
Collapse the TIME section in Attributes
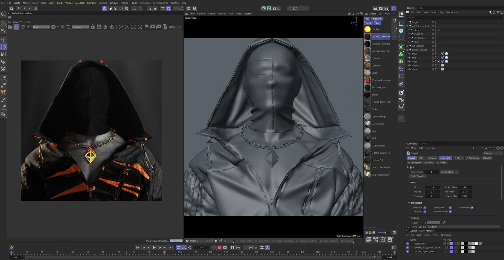[409, 182]
